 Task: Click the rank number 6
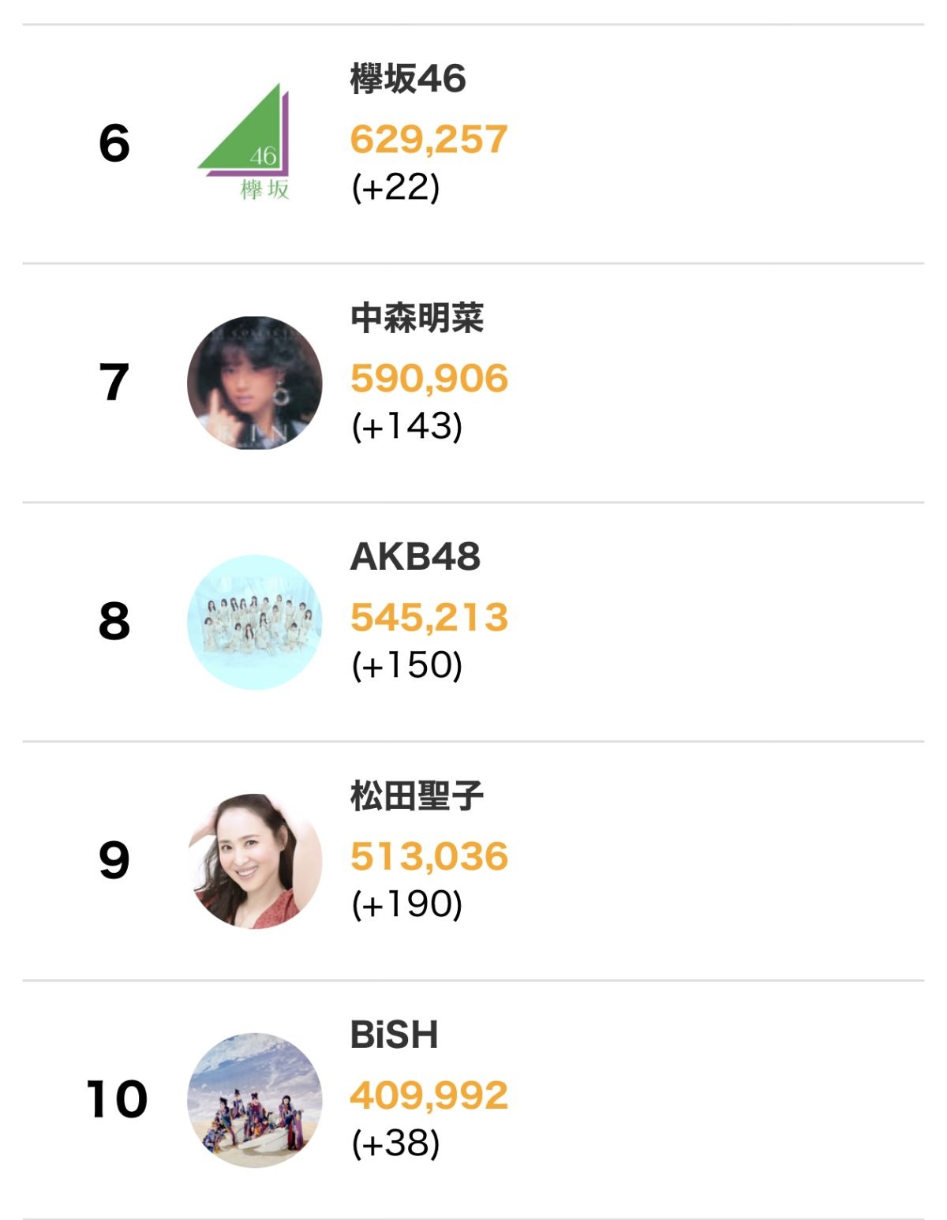[114, 144]
